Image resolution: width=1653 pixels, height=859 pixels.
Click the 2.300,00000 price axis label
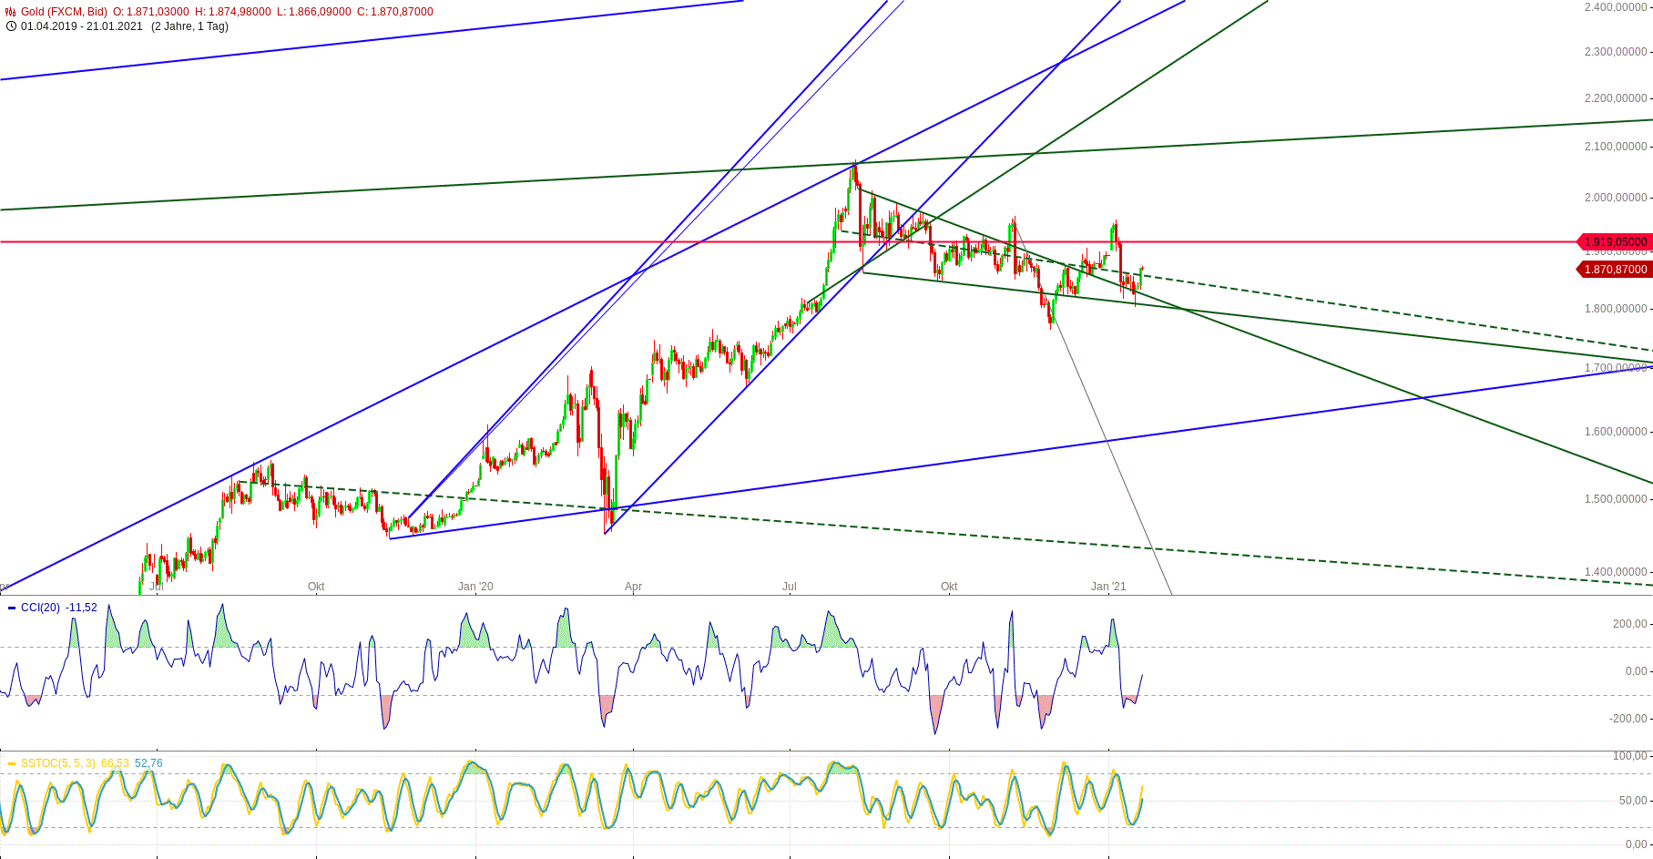1616,52
